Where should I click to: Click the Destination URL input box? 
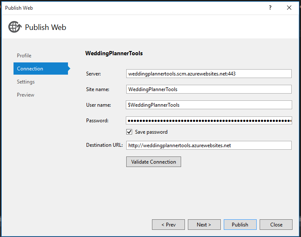point(209,145)
